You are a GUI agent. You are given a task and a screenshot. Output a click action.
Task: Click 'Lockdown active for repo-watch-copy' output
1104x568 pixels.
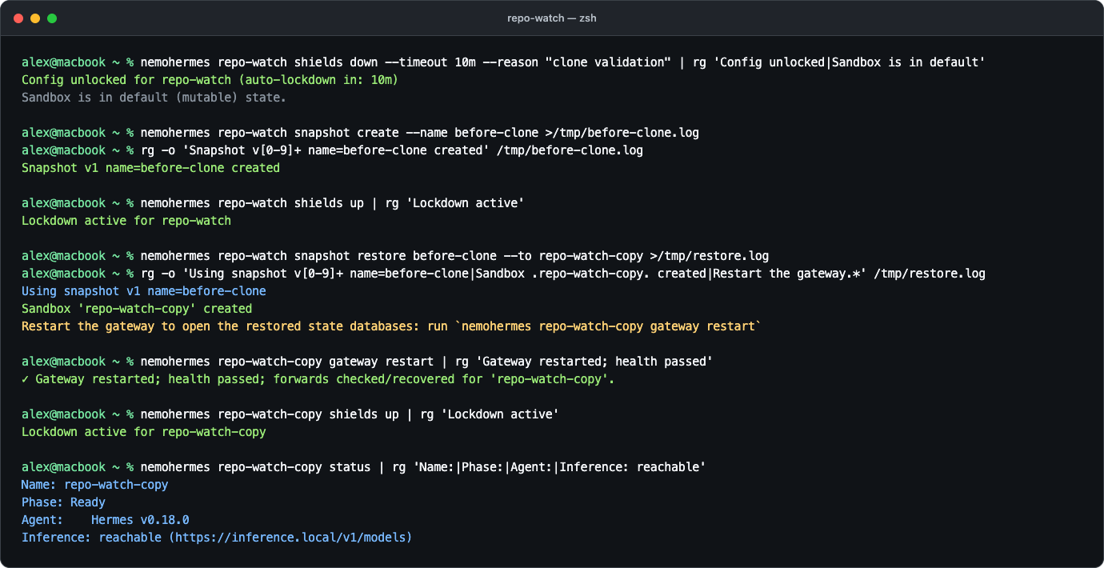(x=144, y=432)
